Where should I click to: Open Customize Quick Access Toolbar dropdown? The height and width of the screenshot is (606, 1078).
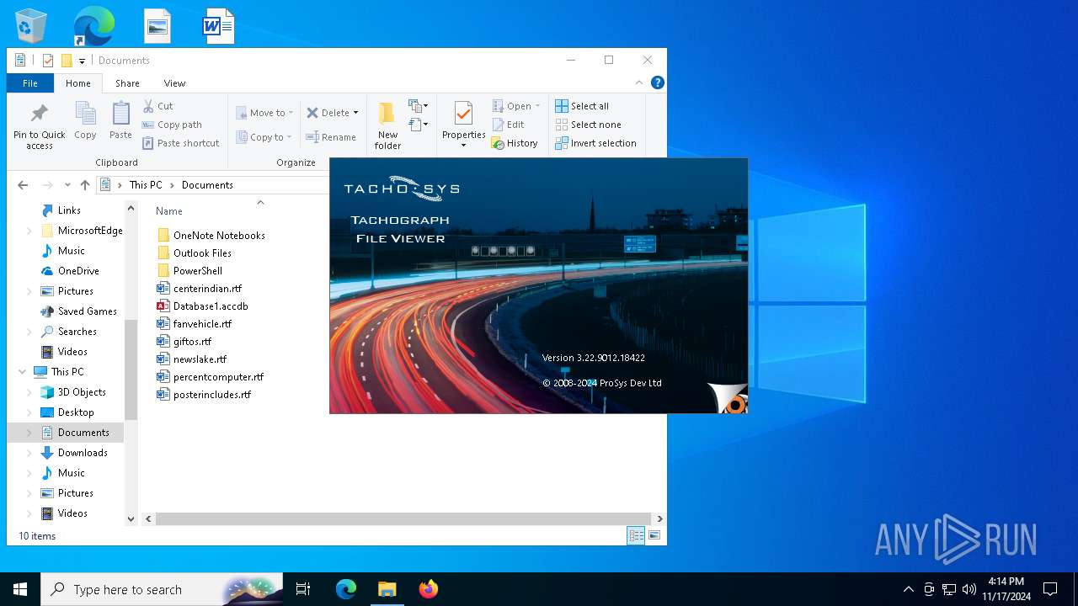point(82,61)
